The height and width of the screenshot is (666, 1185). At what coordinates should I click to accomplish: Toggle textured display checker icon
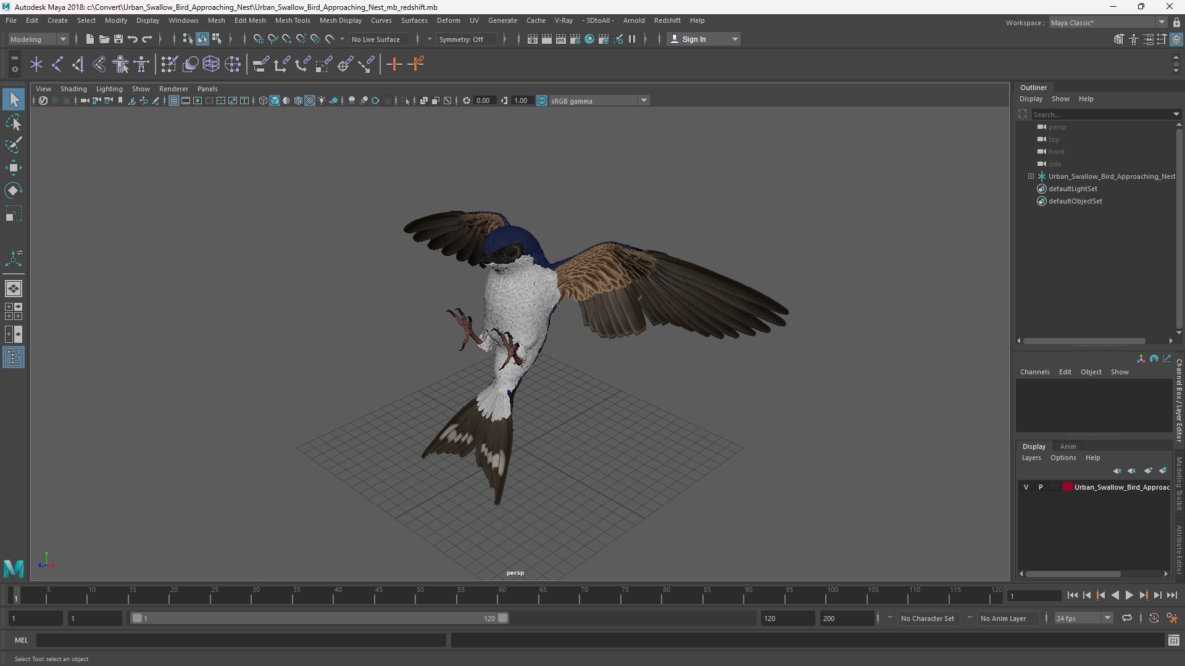coord(310,101)
